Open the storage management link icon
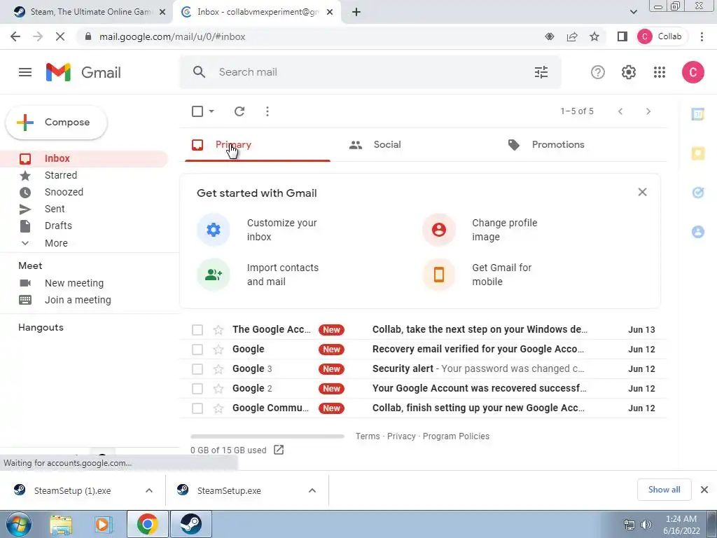This screenshot has width=717, height=538. 279,450
